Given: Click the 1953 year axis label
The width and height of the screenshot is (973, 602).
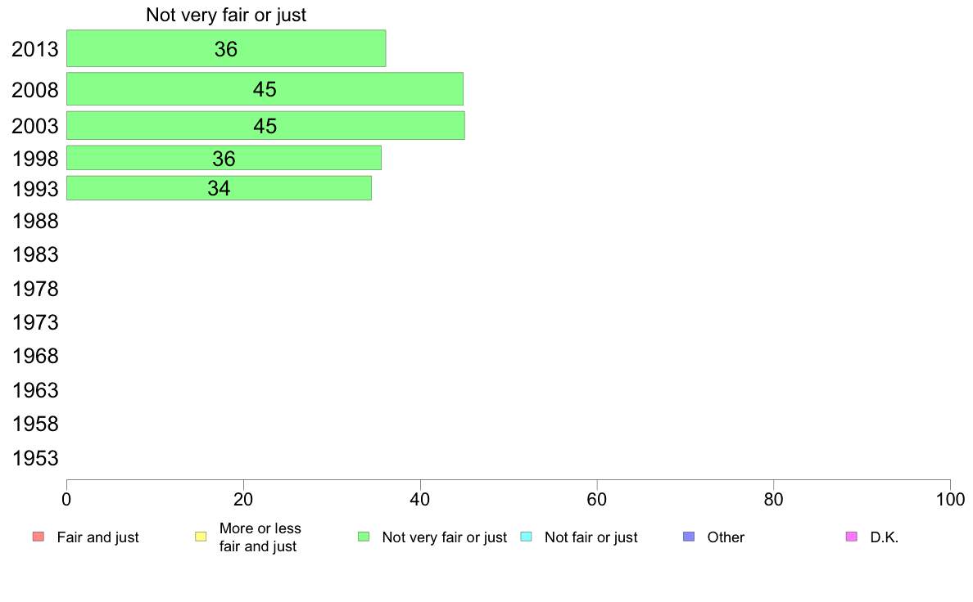Looking at the screenshot, I should point(35,458).
